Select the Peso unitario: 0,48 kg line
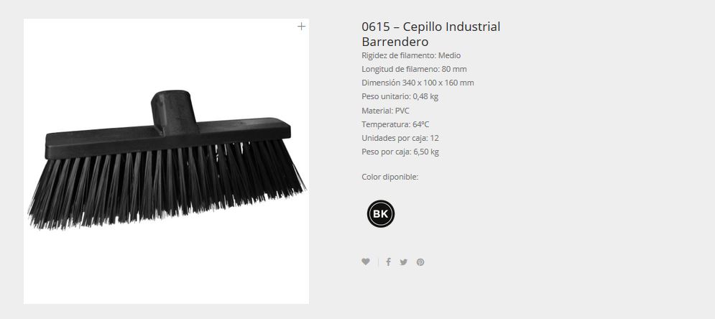The height and width of the screenshot is (319, 715). pos(400,96)
